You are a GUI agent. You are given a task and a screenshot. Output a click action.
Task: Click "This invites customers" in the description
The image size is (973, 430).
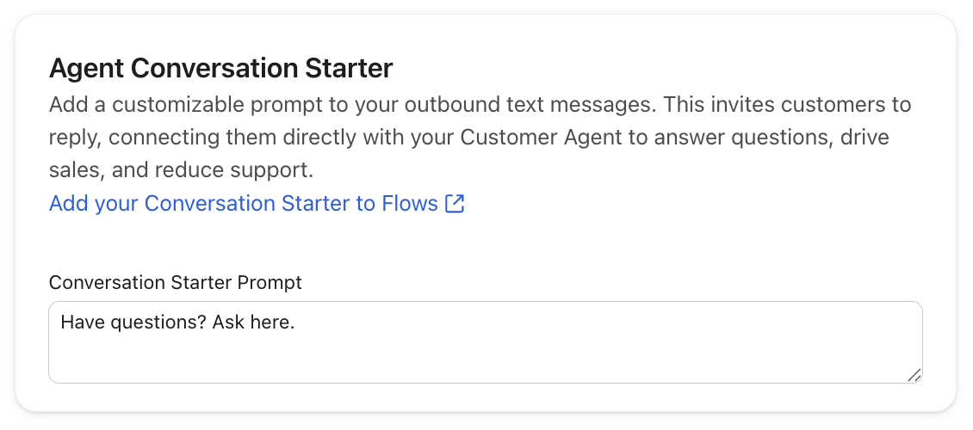tap(777, 106)
